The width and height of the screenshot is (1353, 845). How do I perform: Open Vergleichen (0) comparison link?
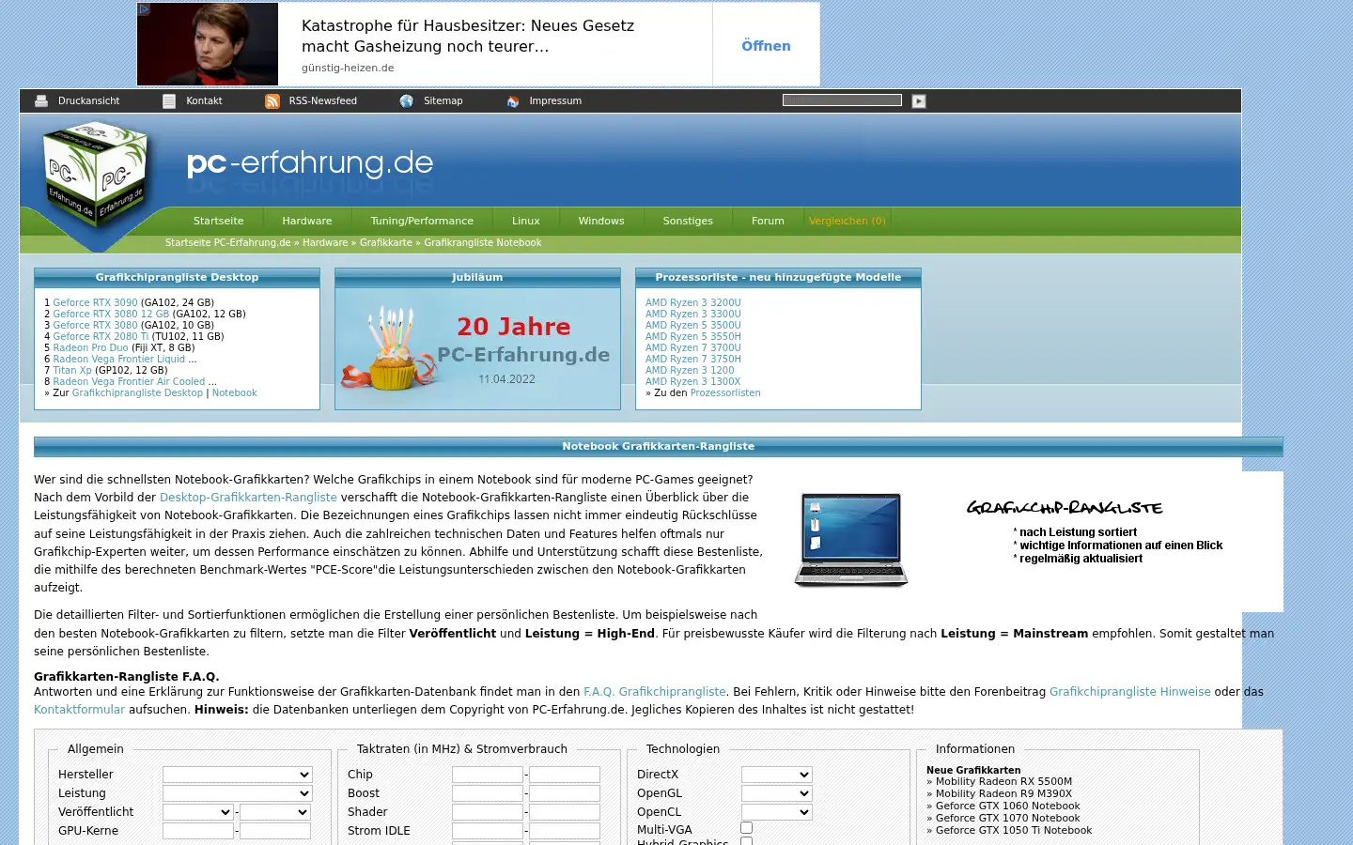848,222
